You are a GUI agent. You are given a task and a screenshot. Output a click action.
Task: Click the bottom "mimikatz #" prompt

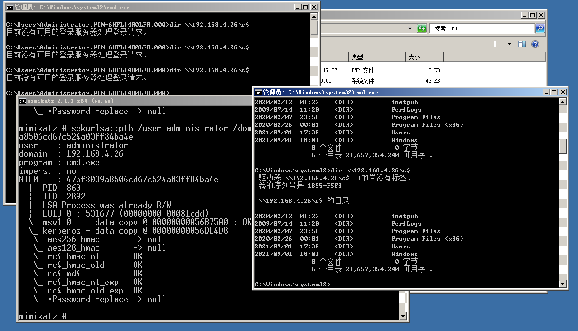(43, 316)
